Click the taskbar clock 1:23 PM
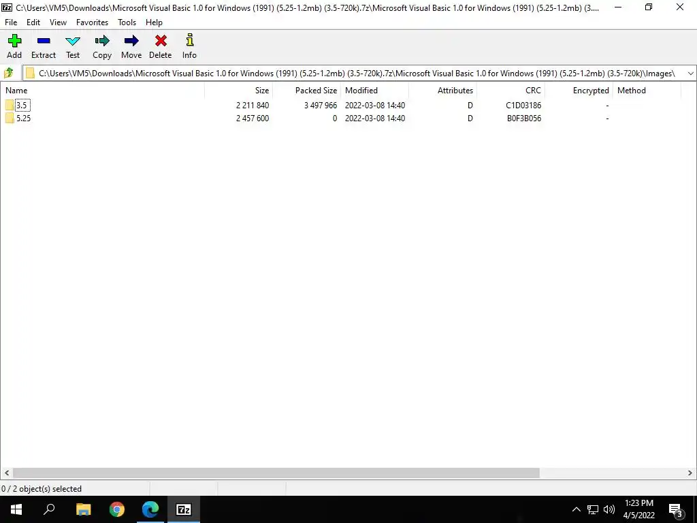Screen dimensions: 697x523 pyautogui.click(x=638, y=503)
